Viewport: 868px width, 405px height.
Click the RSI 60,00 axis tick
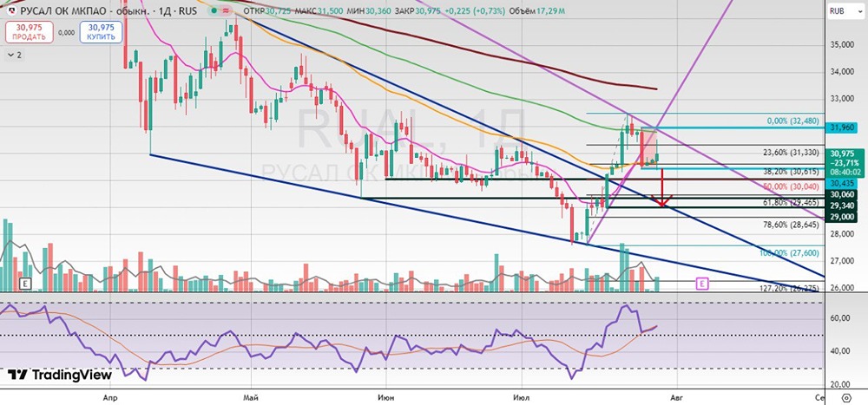click(840, 317)
